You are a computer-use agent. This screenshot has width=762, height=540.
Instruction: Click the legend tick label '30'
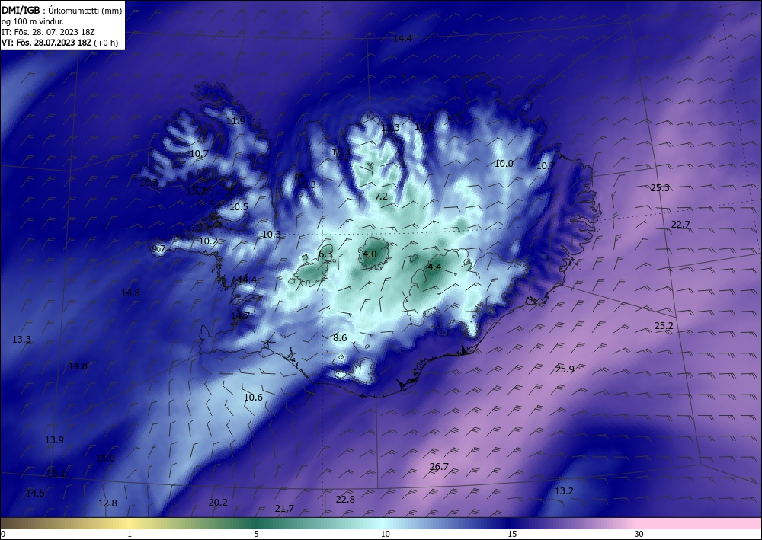[639, 534]
